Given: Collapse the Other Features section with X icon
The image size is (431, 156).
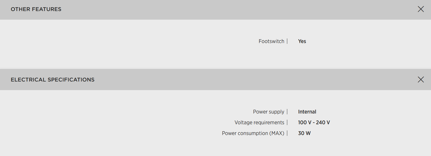Looking at the screenshot, I should [x=421, y=9].
